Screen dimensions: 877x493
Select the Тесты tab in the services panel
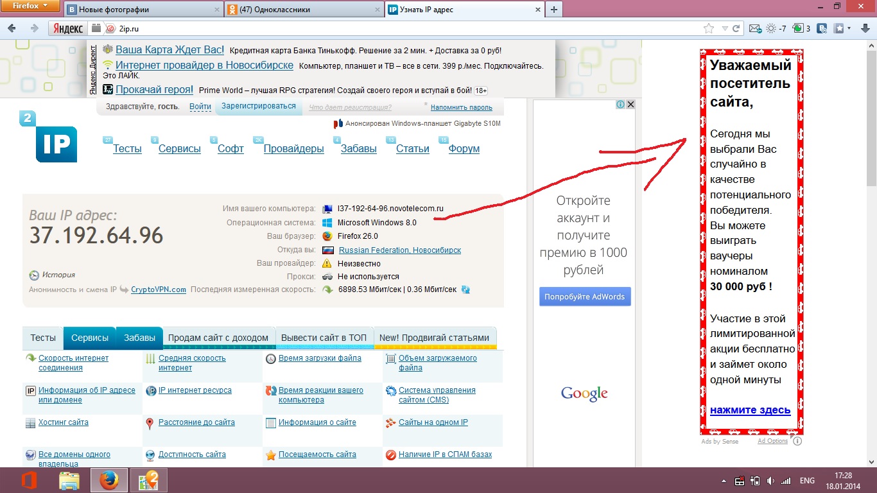tap(43, 338)
